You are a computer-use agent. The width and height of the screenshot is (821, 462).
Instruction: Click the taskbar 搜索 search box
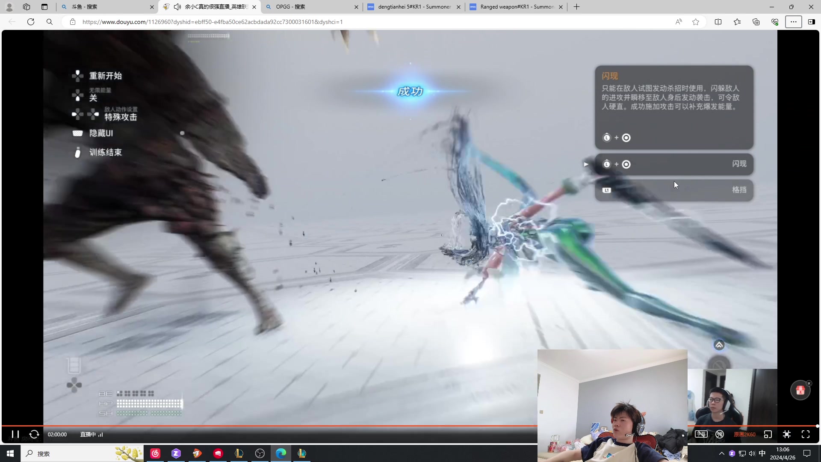(82, 453)
